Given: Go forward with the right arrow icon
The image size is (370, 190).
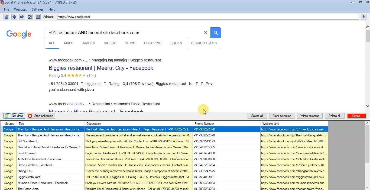Looking at the screenshot, I should pos(22,17).
